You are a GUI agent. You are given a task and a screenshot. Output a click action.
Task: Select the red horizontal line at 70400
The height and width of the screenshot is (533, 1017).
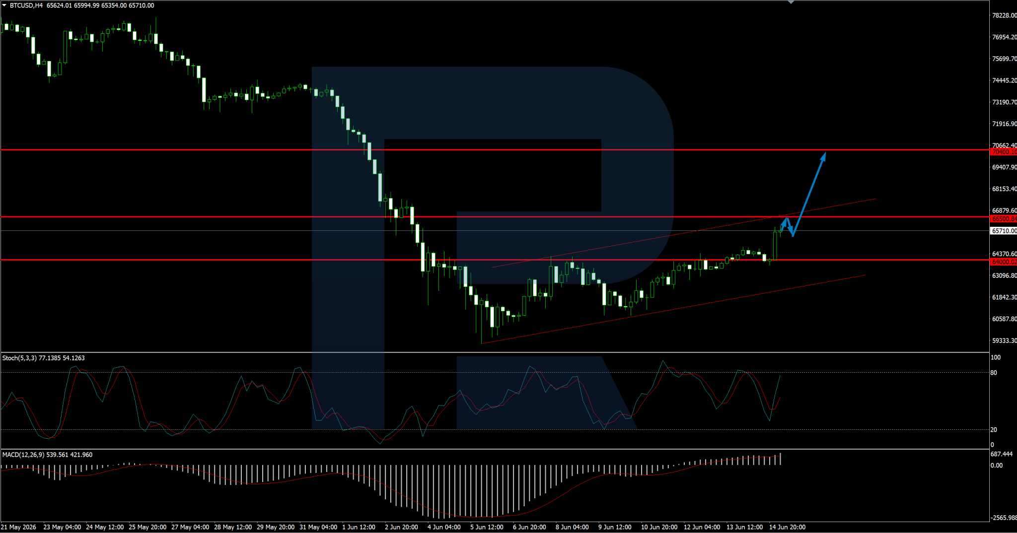pos(495,149)
